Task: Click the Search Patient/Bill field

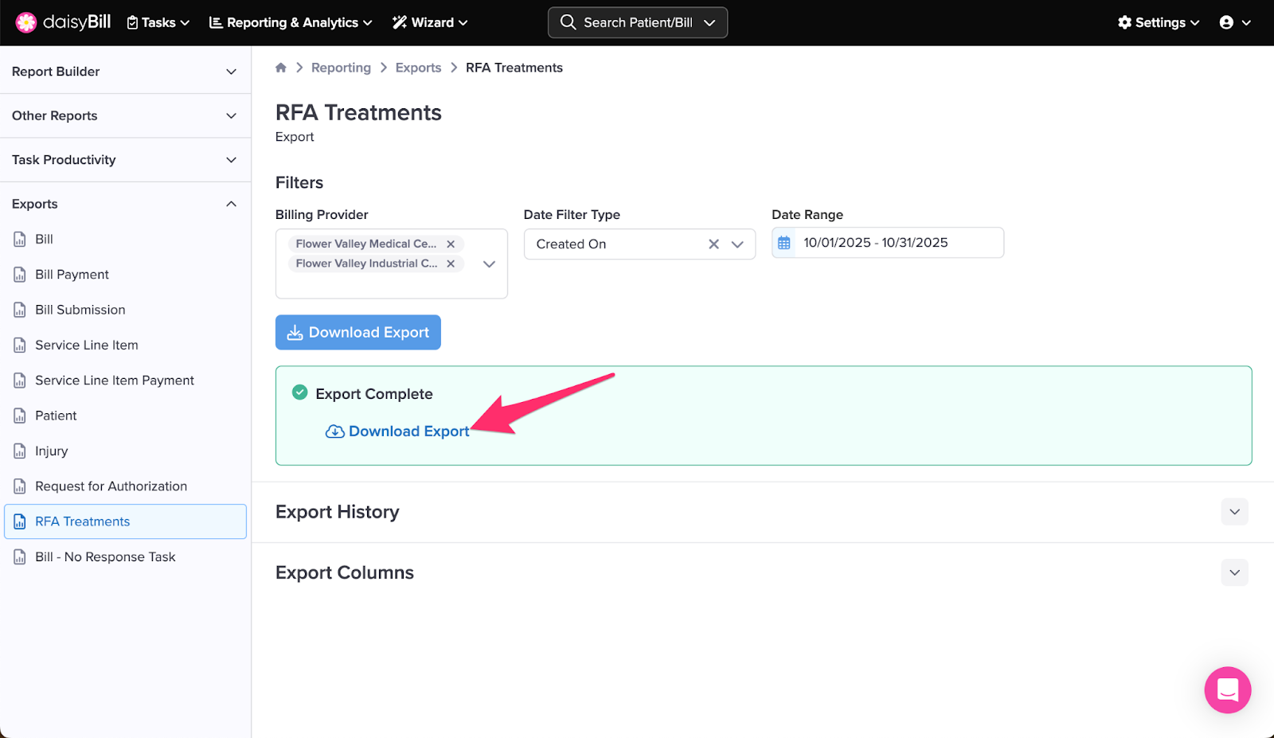Action: [x=637, y=22]
